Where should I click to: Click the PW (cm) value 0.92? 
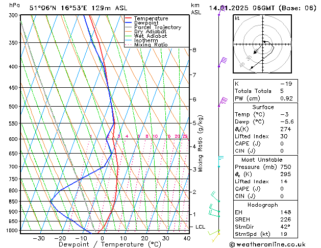point(287,98)
